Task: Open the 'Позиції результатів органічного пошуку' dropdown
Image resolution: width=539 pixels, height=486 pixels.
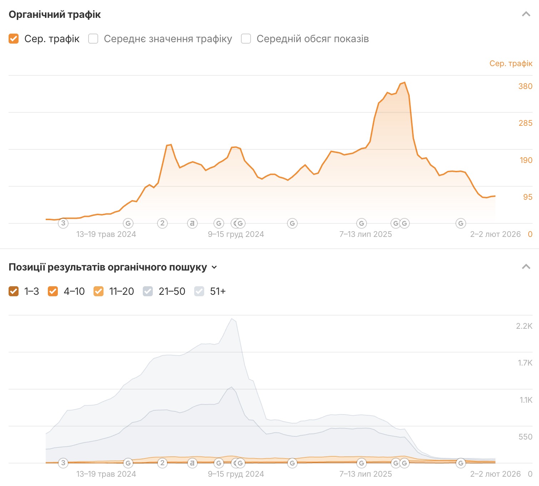Action: pyautogui.click(x=214, y=267)
